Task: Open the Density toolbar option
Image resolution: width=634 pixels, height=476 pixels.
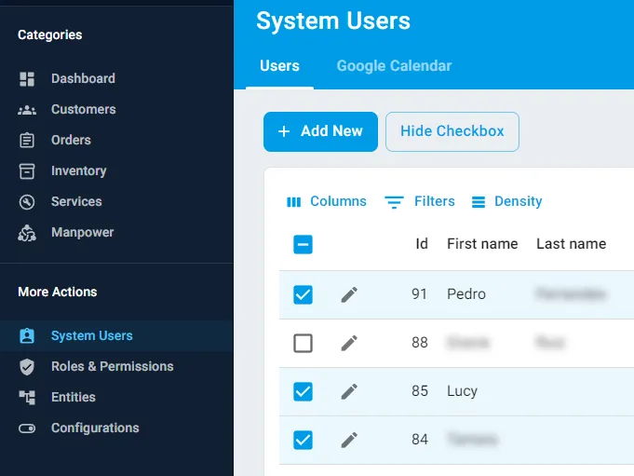Action: pyautogui.click(x=507, y=201)
